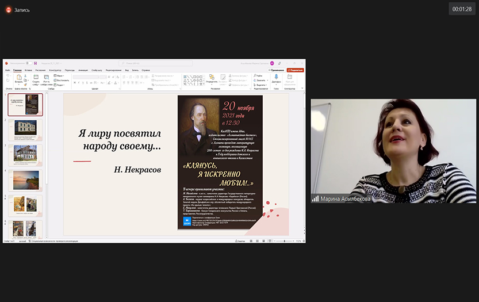Click the Поделиться (Share) button
Image resolution: width=479 pixels, height=302 pixels.
pyautogui.click(x=296, y=70)
